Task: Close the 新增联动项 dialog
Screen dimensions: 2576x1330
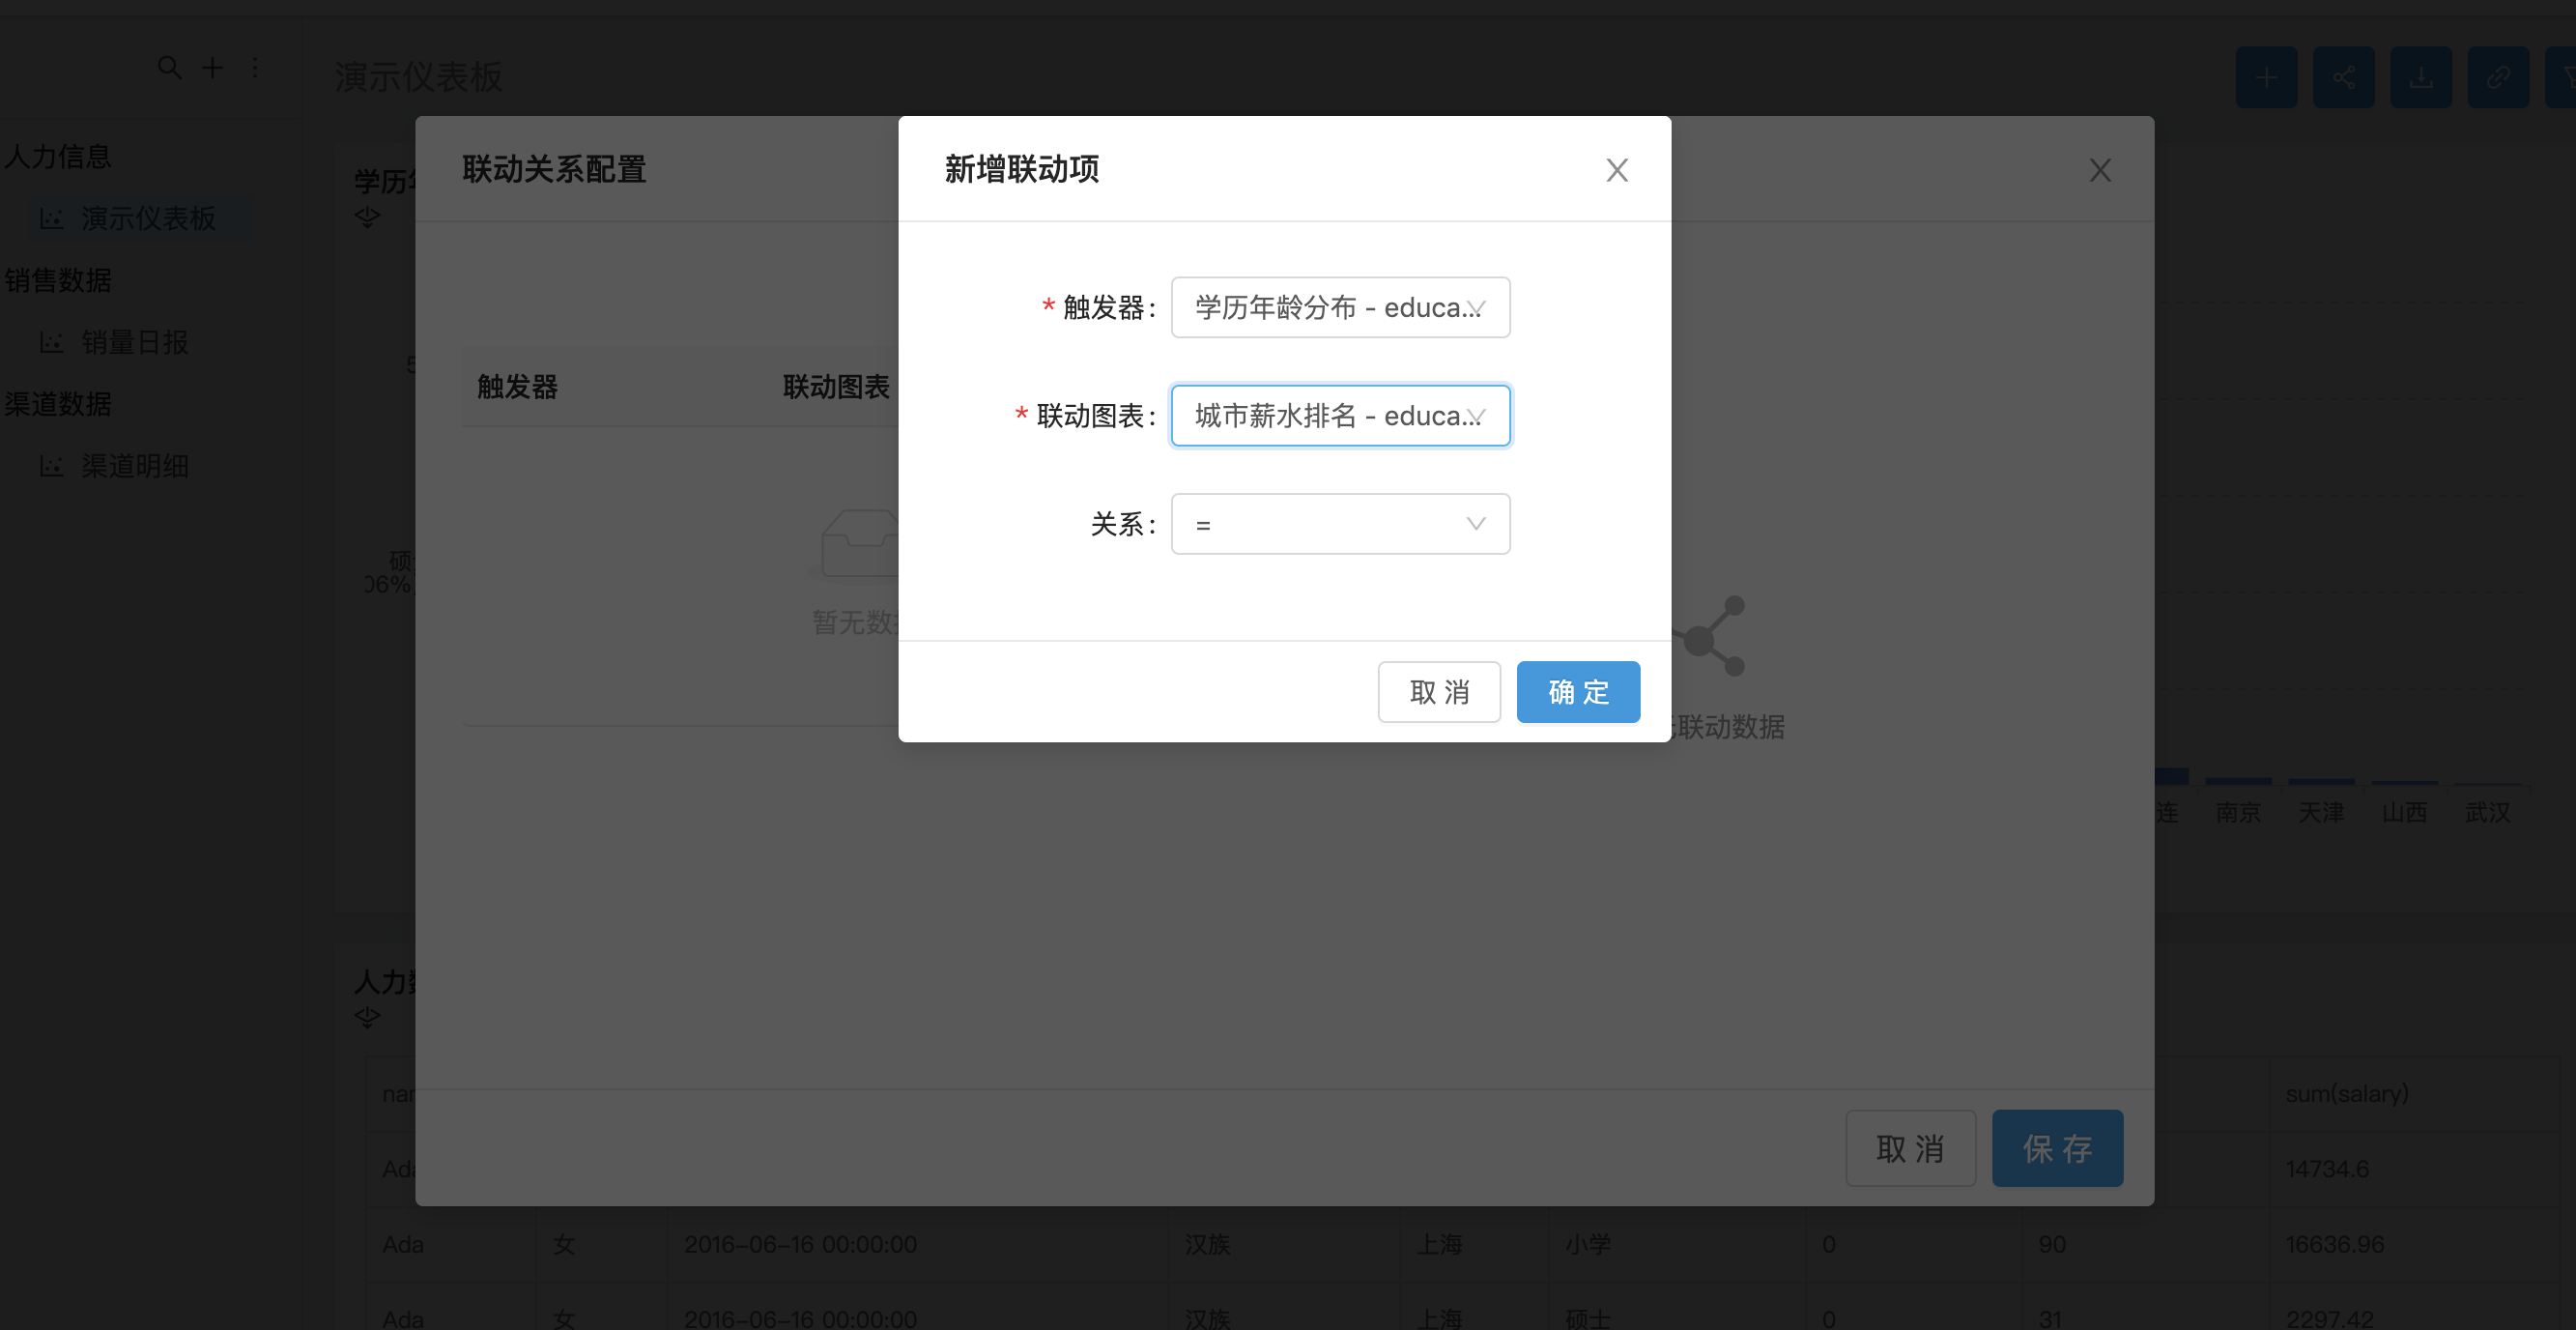Action: click(1616, 170)
